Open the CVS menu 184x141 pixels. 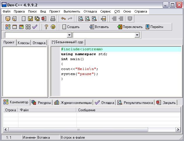(x=117, y=11)
